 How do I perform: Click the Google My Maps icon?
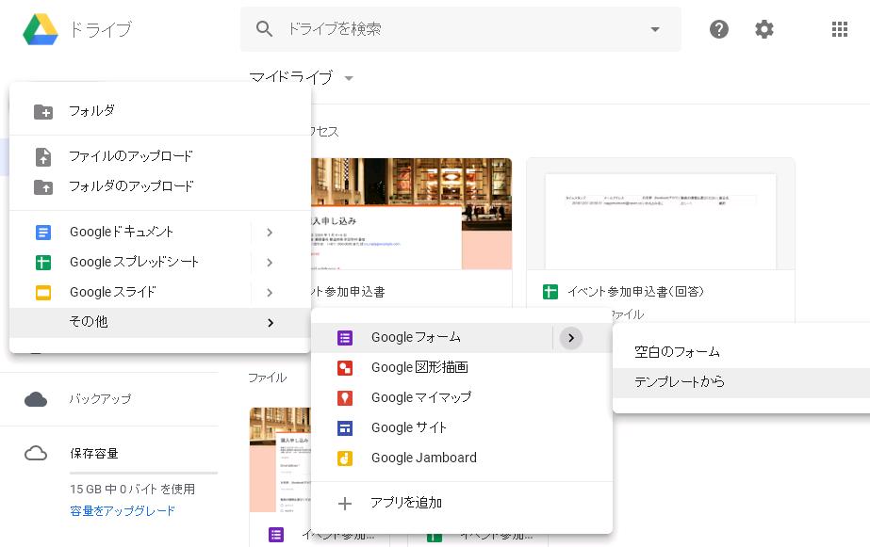345,398
